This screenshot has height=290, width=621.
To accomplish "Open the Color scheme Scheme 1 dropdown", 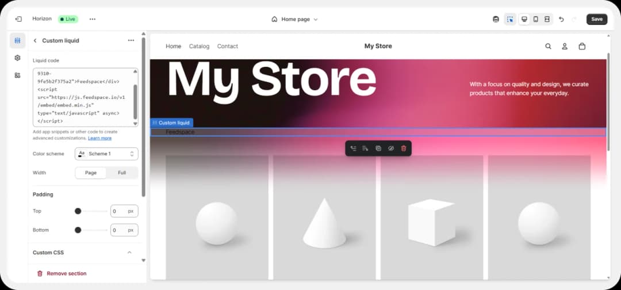I will coord(106,154).
